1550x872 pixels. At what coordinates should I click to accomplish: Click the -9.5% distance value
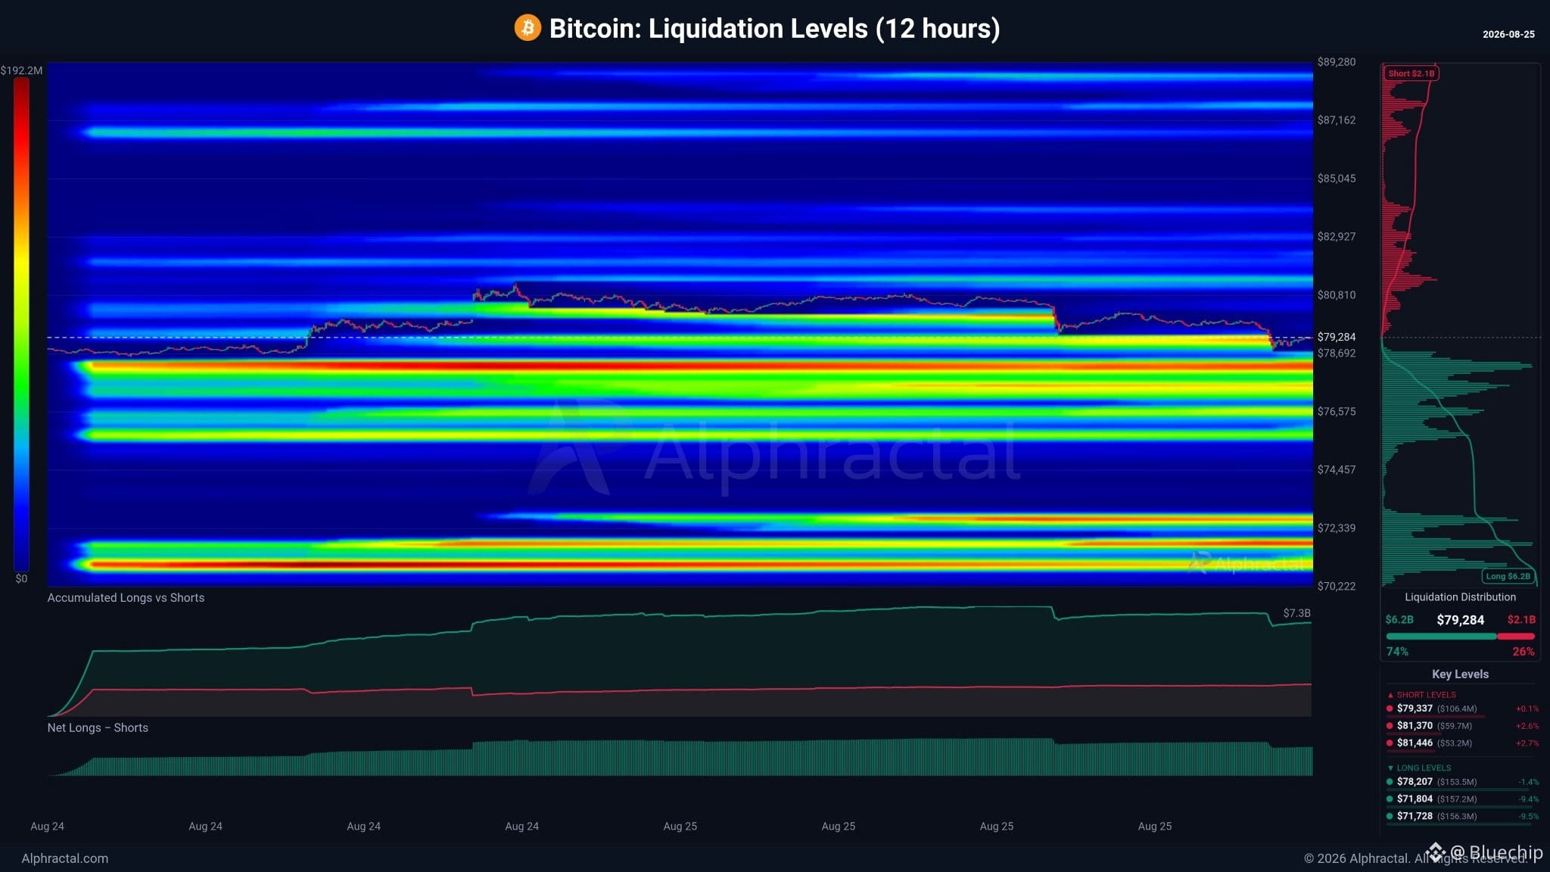coord(1528,817)
